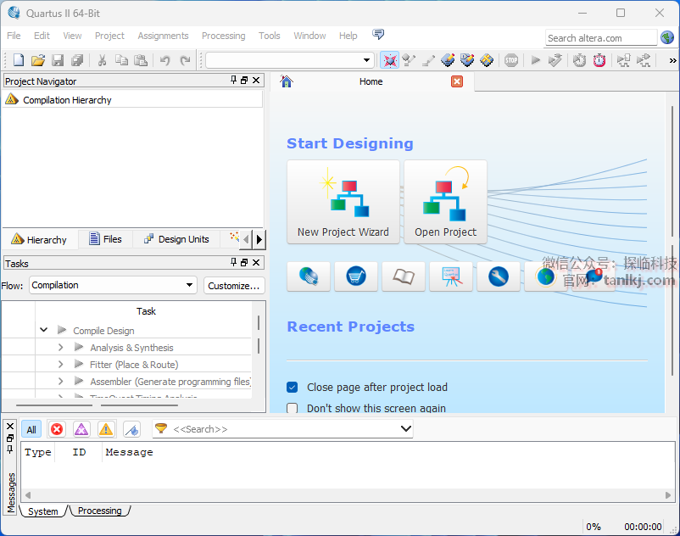Launch the New Project Wizard
The width and height of the screenshot is (680, 536).
[x=343, y=202]
